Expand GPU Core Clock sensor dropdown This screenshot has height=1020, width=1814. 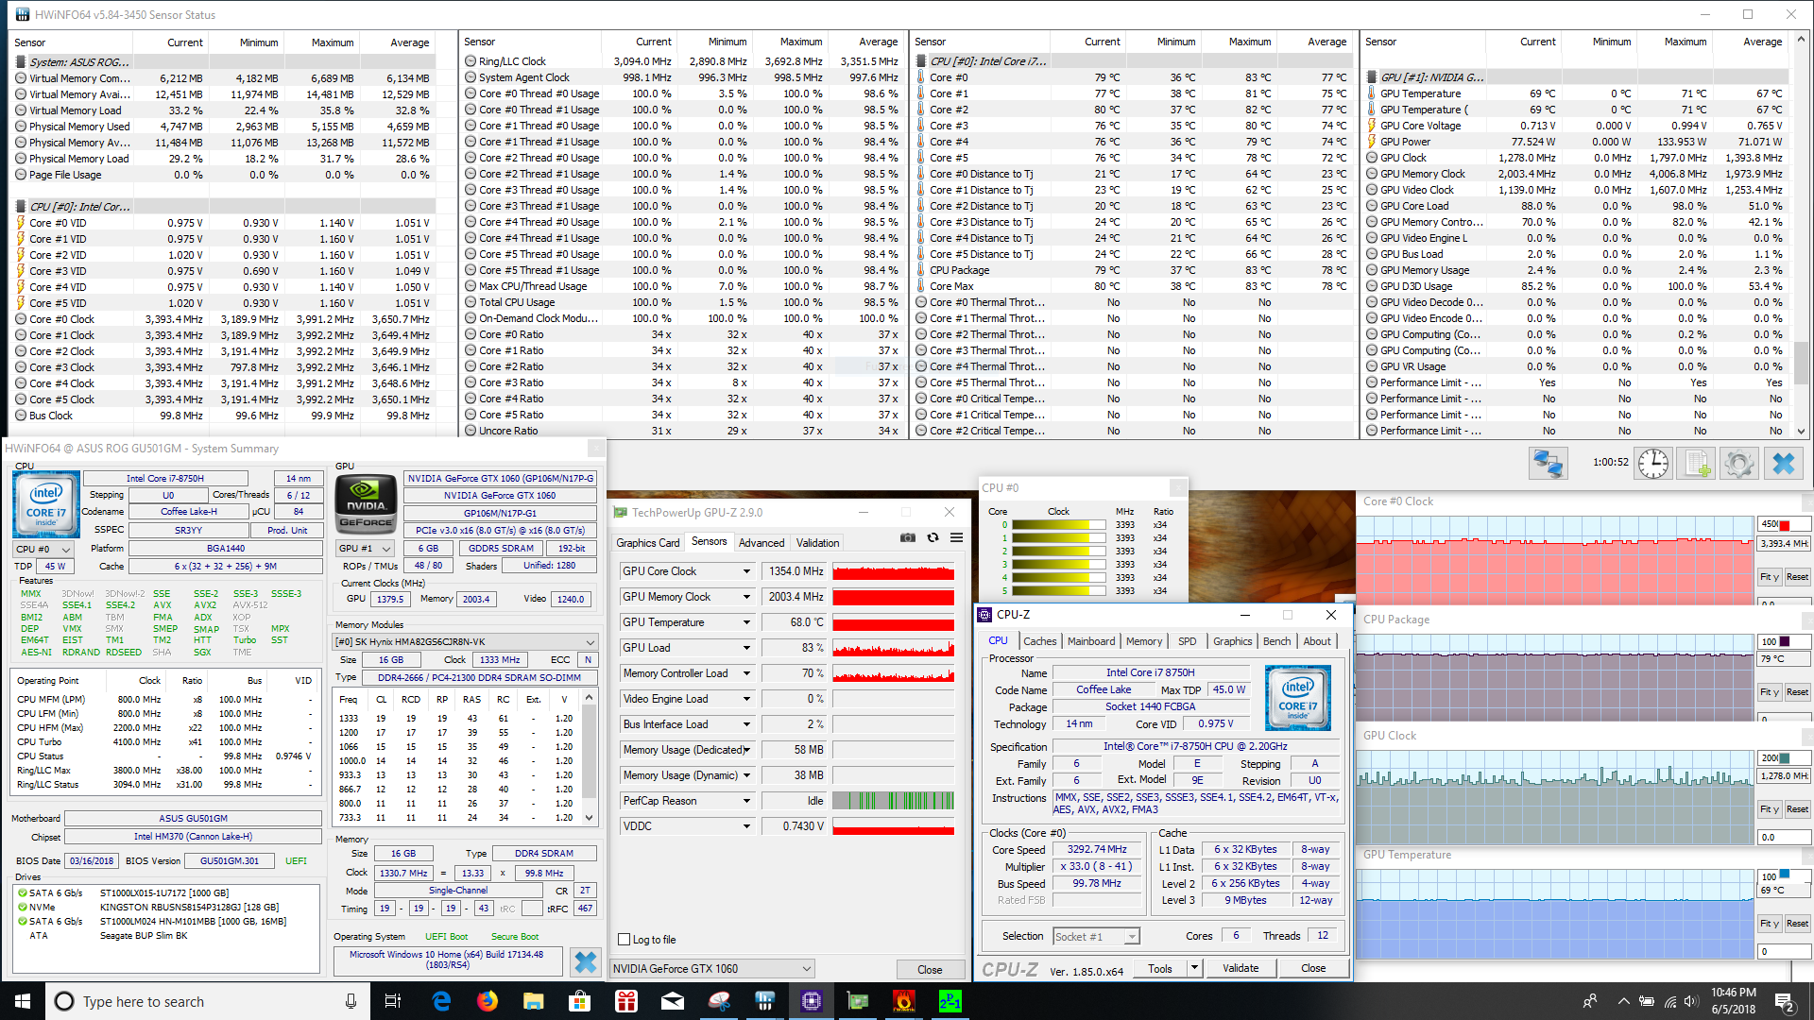(x=746, y=571)
